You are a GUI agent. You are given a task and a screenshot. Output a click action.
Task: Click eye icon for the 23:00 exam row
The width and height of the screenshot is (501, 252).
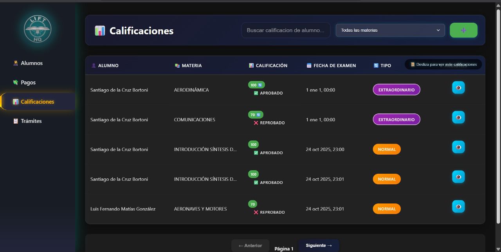click(x=458, y=147)
